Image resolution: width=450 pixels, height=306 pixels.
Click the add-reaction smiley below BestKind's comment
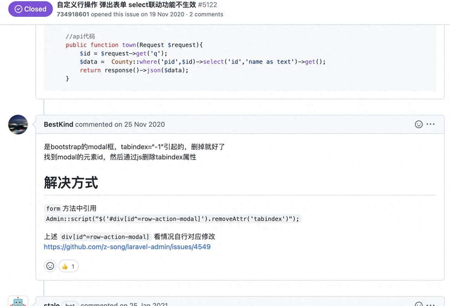click(50, 266)
